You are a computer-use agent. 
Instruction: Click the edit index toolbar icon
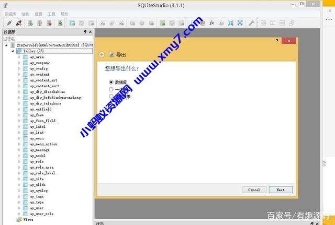coord(112,23)
